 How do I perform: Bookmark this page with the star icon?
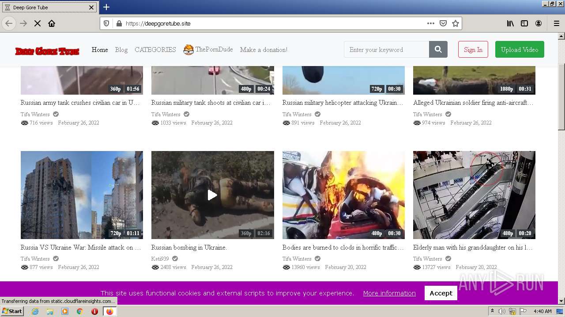click(456, 23)
